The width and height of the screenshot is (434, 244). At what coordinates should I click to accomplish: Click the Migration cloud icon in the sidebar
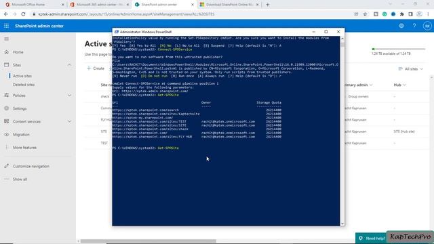click(x=7, y=134)
